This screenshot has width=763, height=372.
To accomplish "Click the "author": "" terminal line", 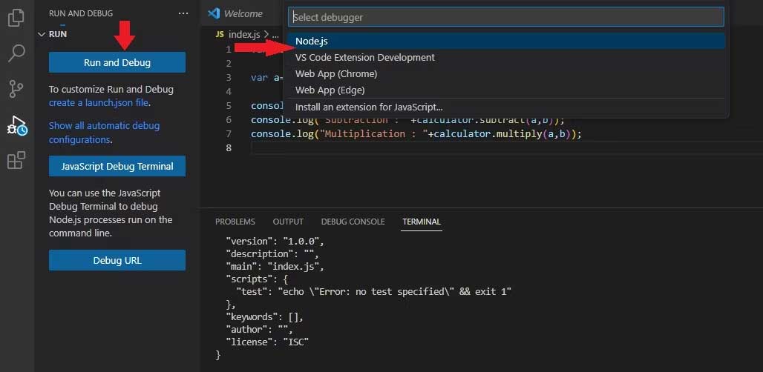I will click(260, 329).
